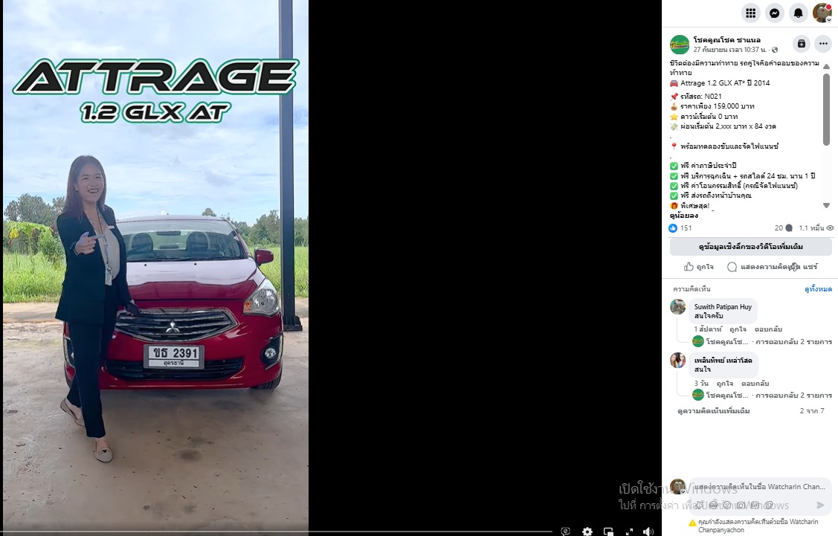Viewport: 838px width, 536px height.
Task: Select text 'Attrage 1.2 GLX AT* ปี 2014'
Action: click(x=725, y=83)
